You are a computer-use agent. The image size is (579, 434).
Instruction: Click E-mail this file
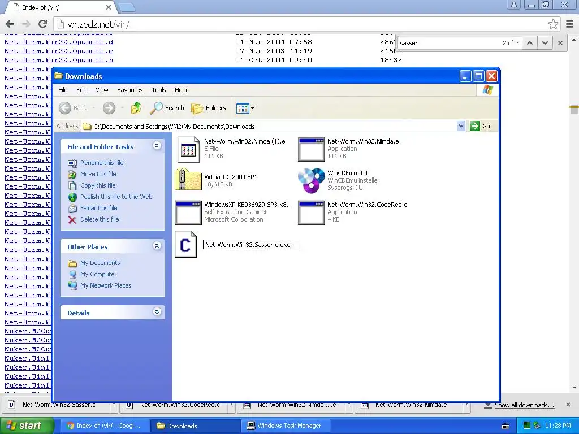[x=98, y=208]
